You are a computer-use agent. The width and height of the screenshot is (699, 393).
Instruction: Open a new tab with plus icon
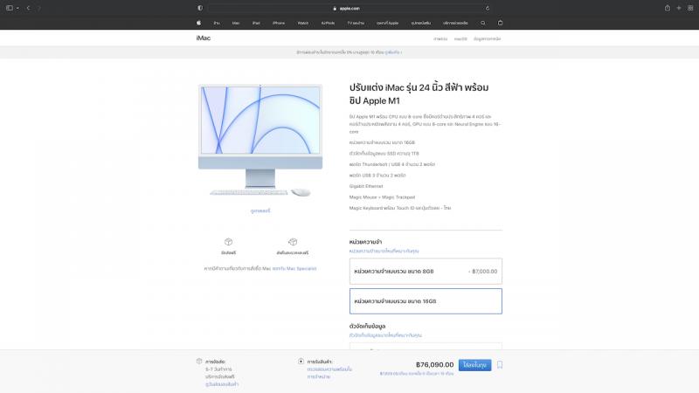point(679,8)
